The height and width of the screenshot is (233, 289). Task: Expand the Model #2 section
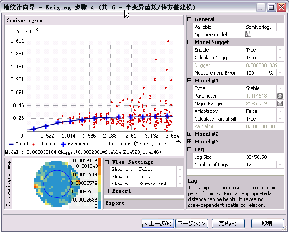coord(190,134)
